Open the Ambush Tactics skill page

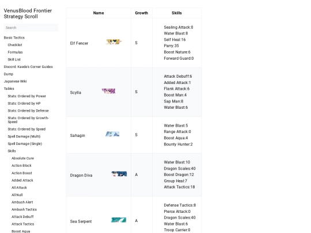pos(24,209)
